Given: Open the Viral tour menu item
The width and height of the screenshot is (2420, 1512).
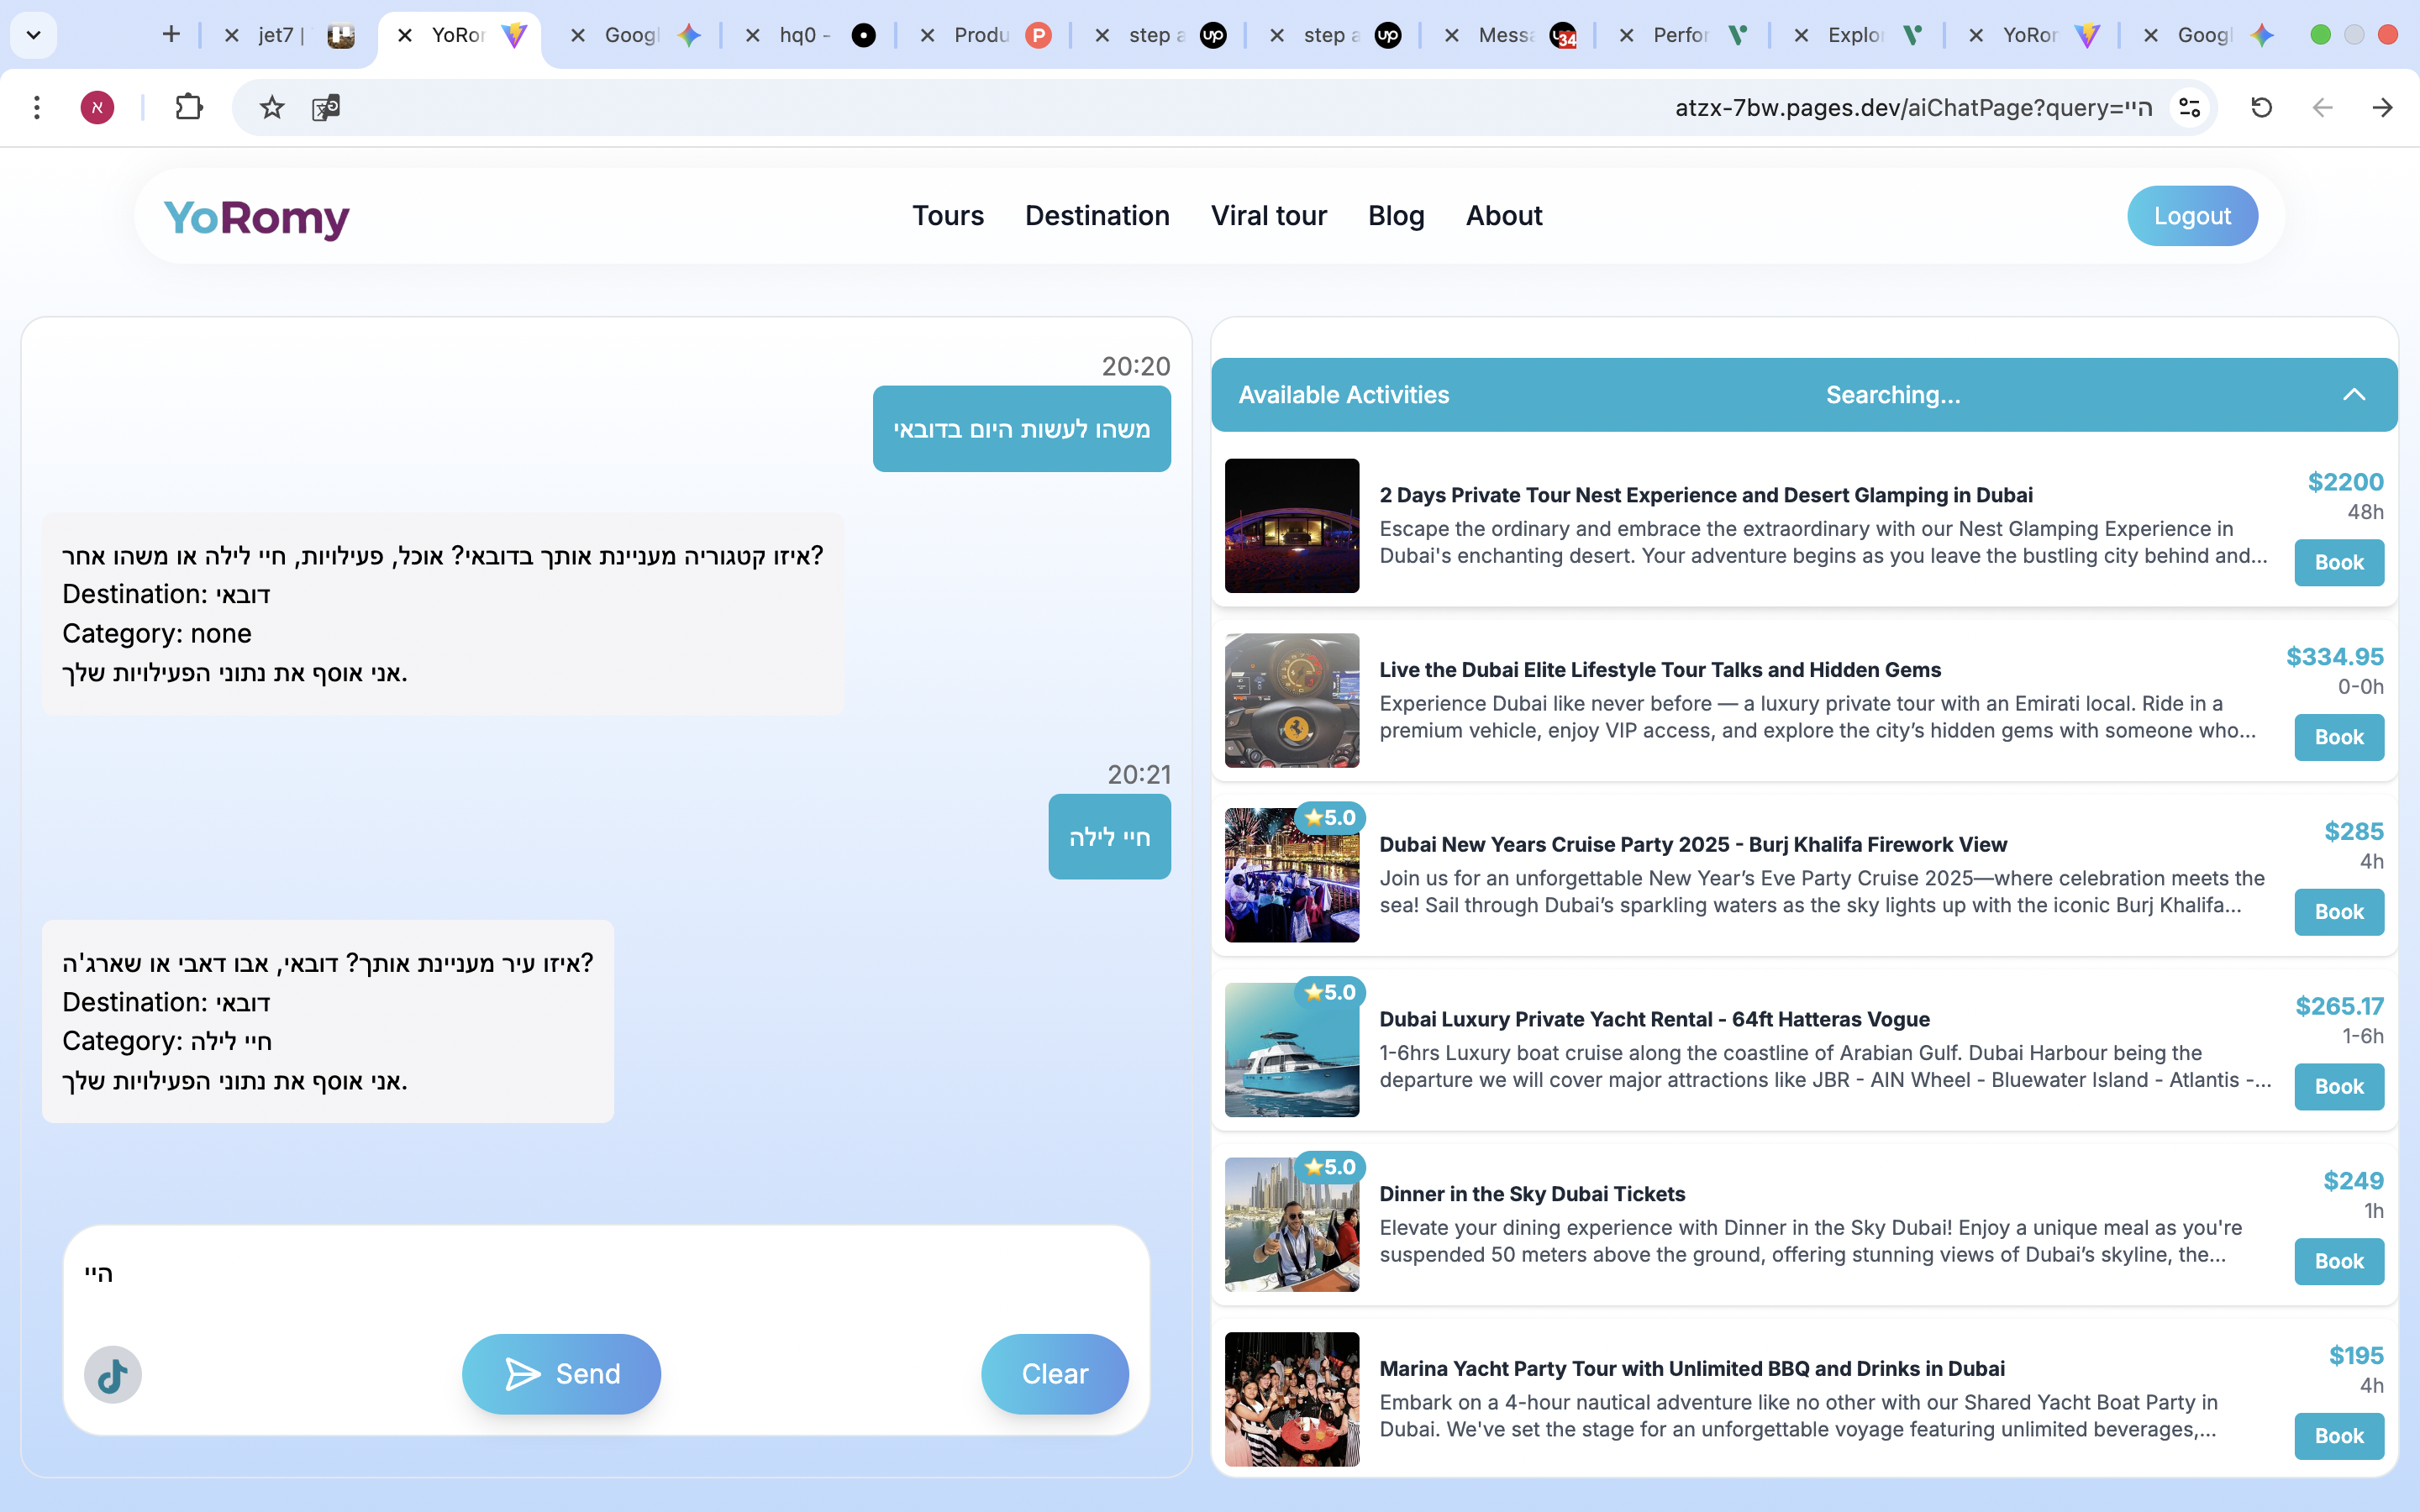Looking at the screenshot, I should (x=1268, y=216).
